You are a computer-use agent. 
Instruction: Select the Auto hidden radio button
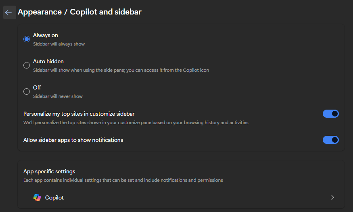pyautogui.click(x=27, y=65)
